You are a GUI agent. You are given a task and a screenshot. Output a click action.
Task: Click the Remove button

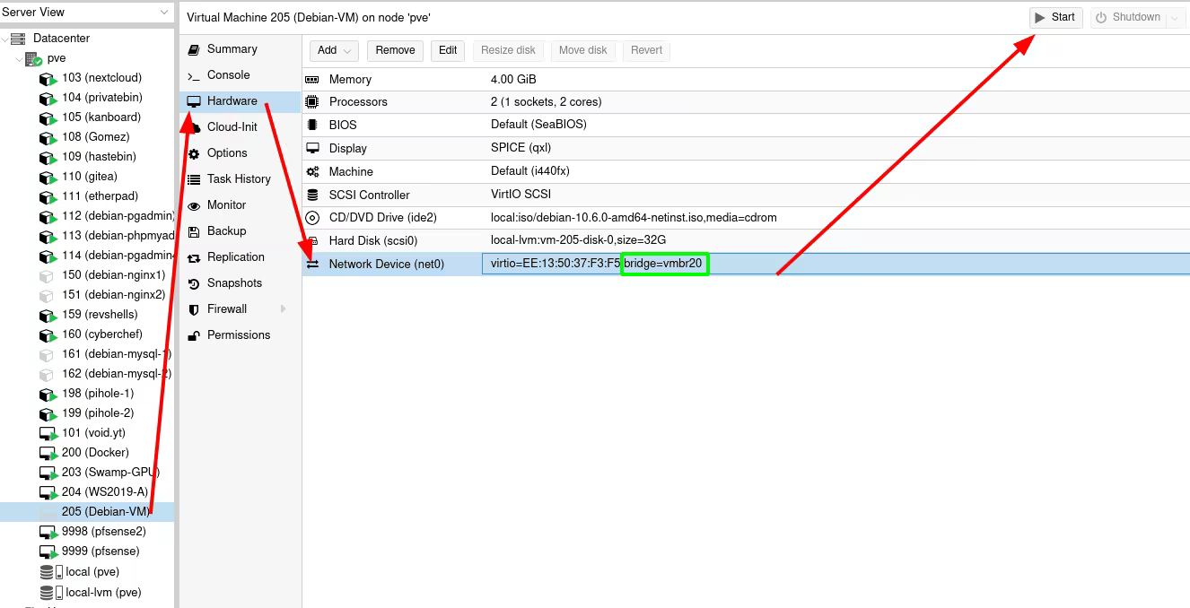[x=395, y=50]
